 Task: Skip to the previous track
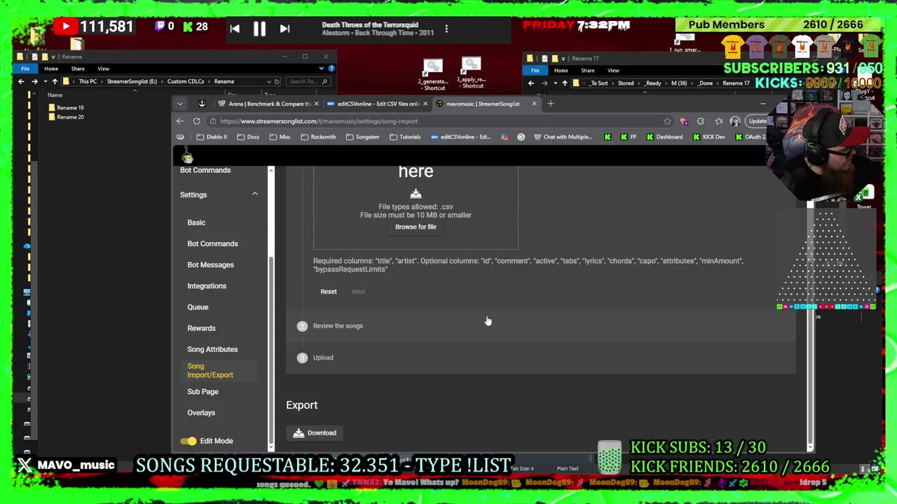[235, 29]
